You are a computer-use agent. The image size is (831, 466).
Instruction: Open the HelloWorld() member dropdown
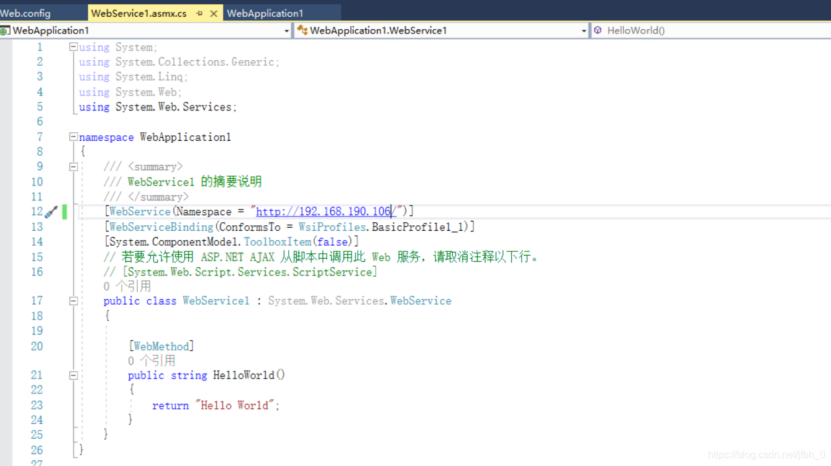coord(711,30)
